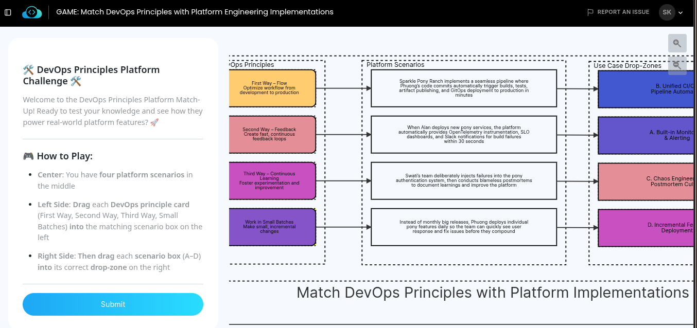
Task: Click the Use Case Drop-Zones label
Action: [628, 66]
